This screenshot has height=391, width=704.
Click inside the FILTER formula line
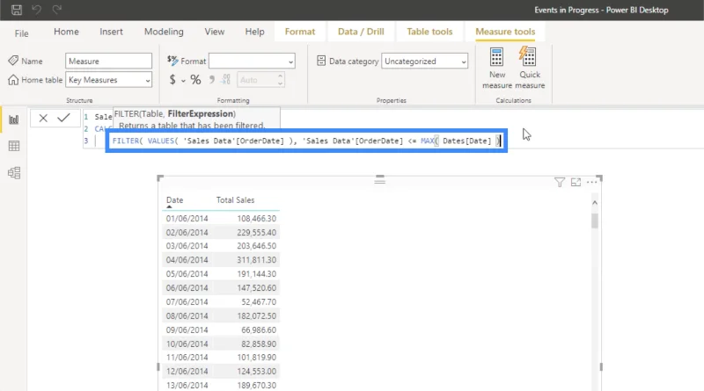click(x=306, y=141)
